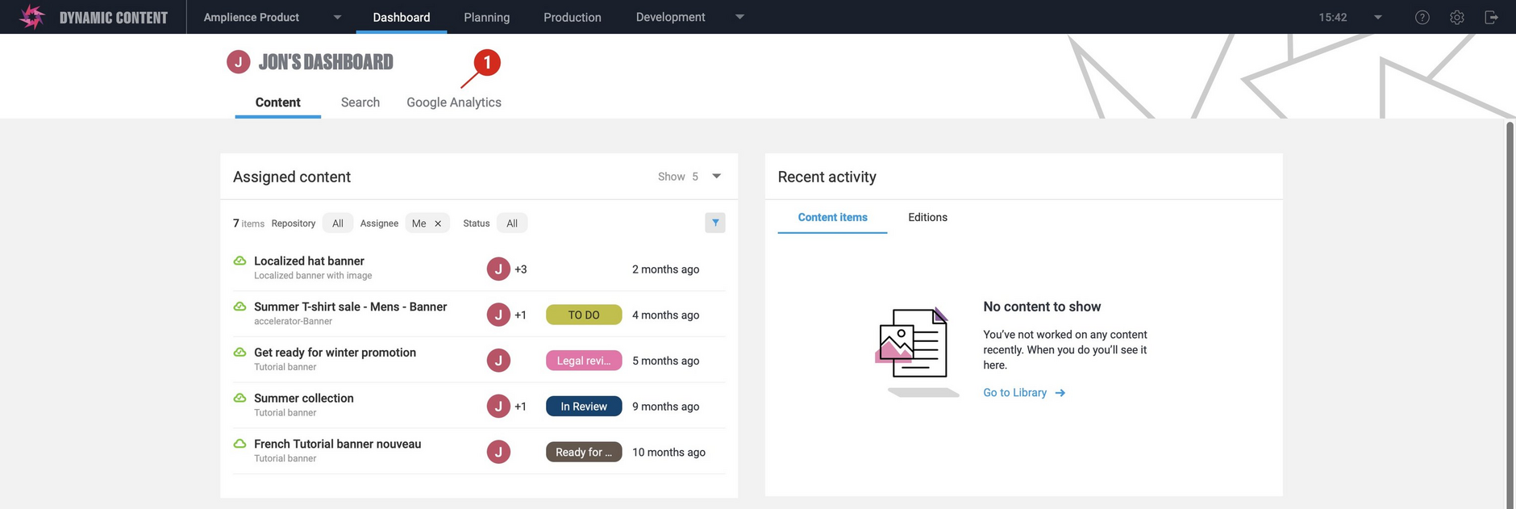Open the Development menu dropdown arrow

(x=739, y=17)
